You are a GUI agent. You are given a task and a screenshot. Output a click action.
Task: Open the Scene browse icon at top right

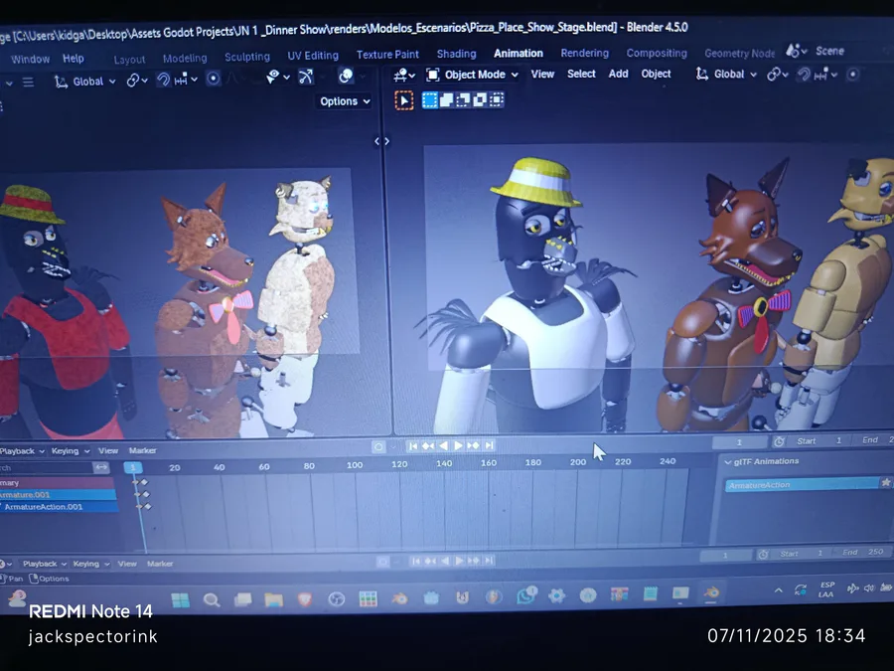pyautogui.click(x=796, y=51)
